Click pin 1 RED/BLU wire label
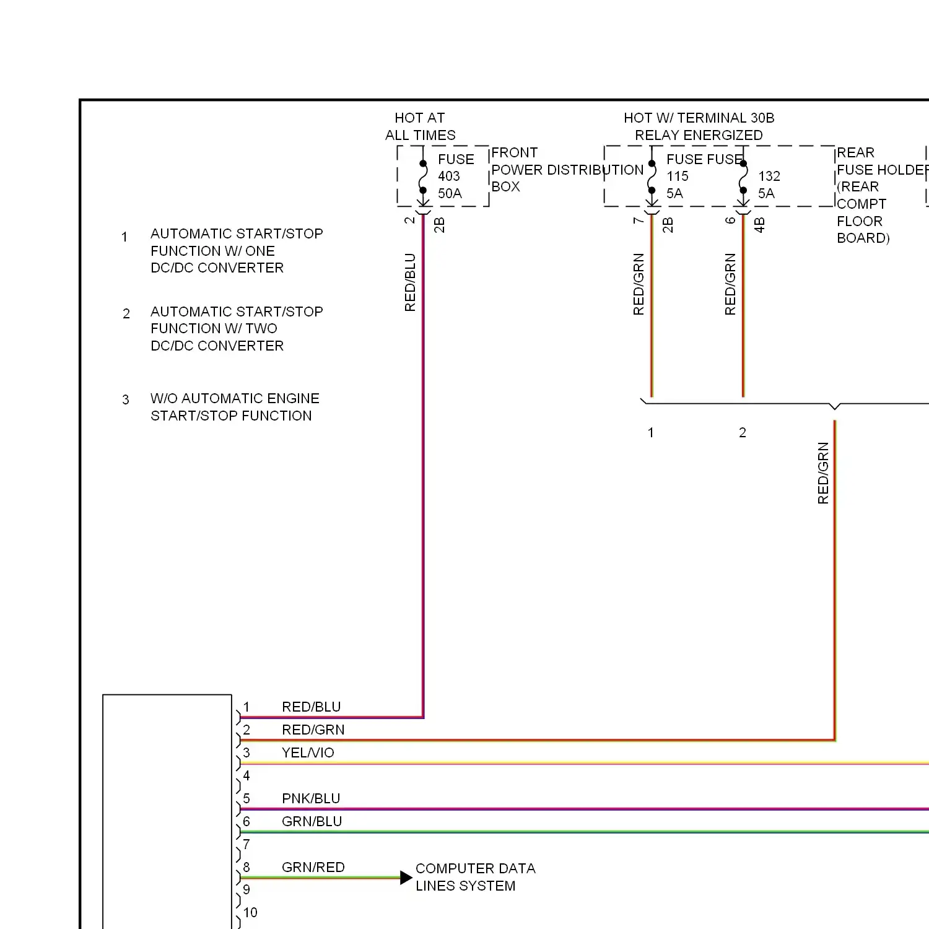This screenshot has width=929, height=929. 311,707
